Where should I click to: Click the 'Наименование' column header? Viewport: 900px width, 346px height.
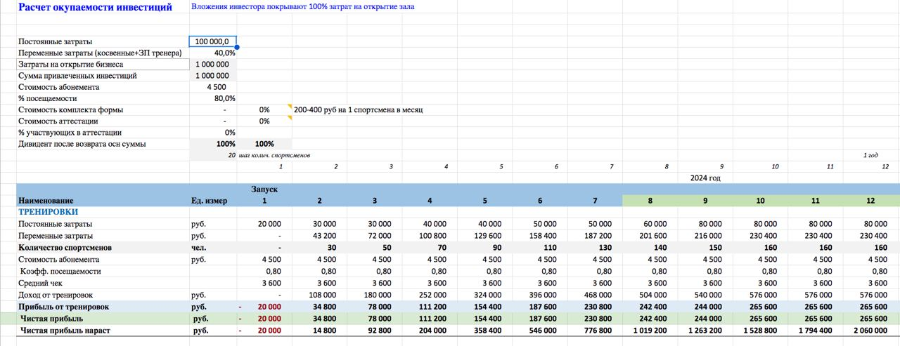tap(46, 201)
